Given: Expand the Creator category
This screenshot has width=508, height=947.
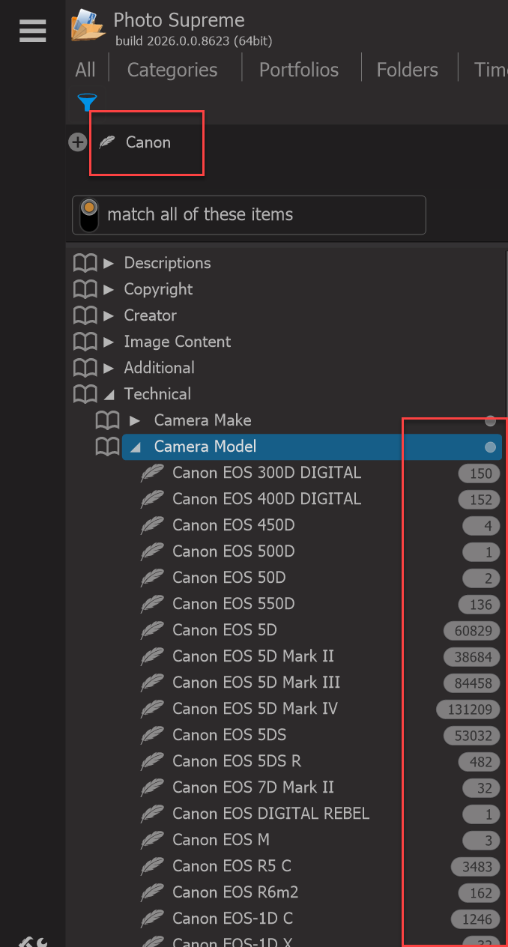Looking at the screenshot, I should coord(109,315).
